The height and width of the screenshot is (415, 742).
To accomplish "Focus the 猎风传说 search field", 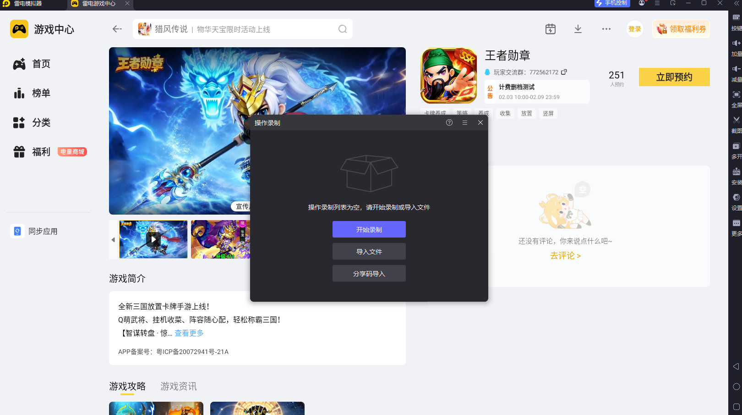I will [x=243, y=29].
